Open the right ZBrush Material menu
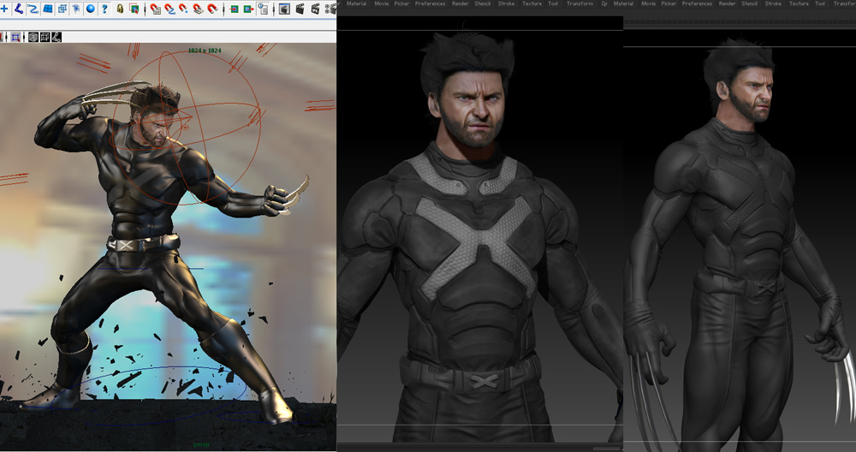The height and width of the screenshot is (452, 856). (623, 3)
